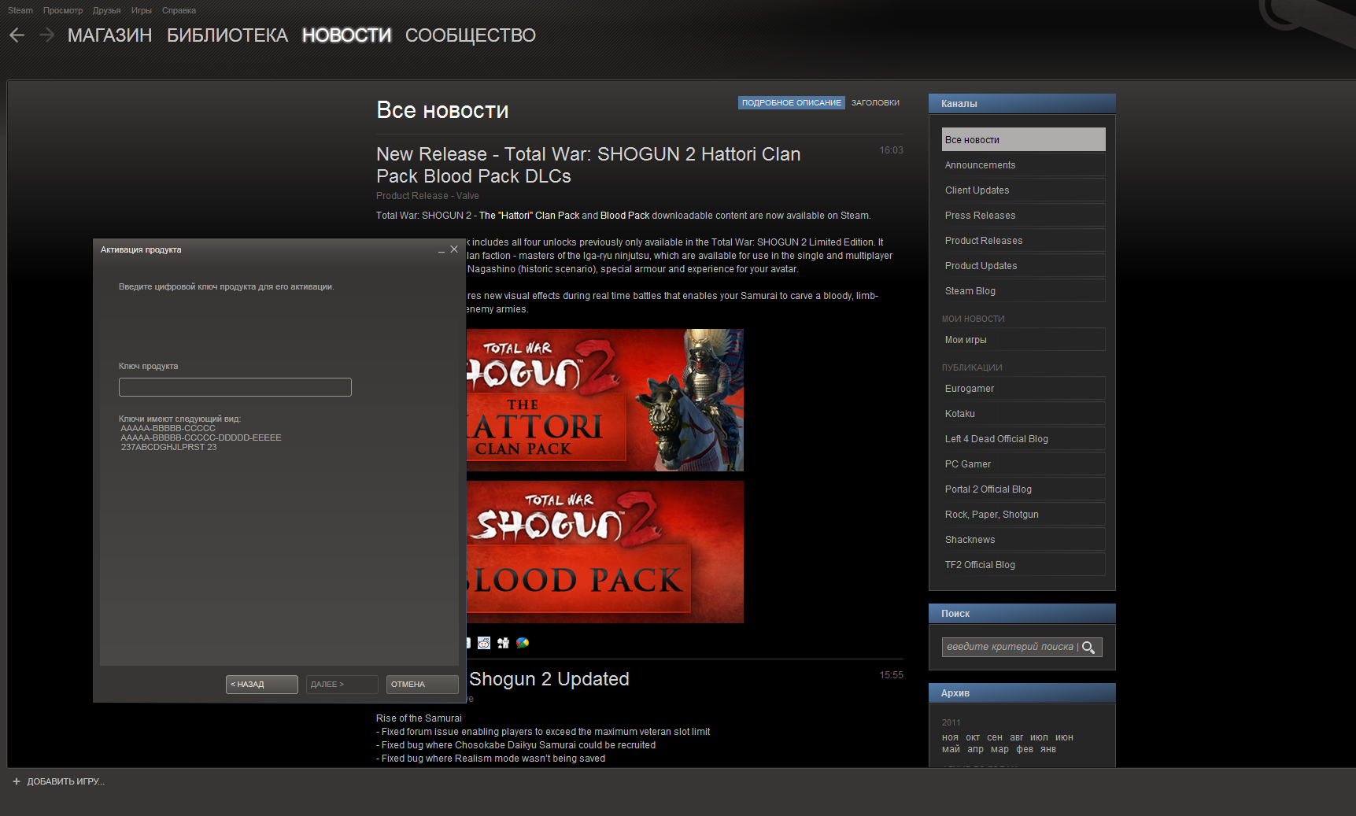
Task: Open archive month июл
Action: pyautogui.click(x=1039, y=738)
